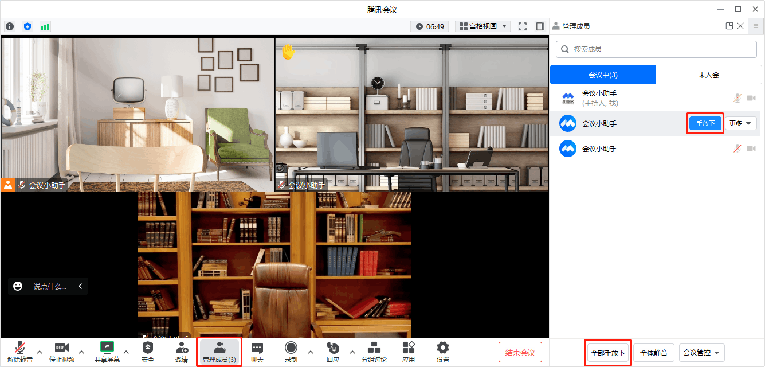Viewport: 765px width, 367px height.
Task: Click the orange host badge on living room video
Action: pyautogui.click(x=9, y=185)
